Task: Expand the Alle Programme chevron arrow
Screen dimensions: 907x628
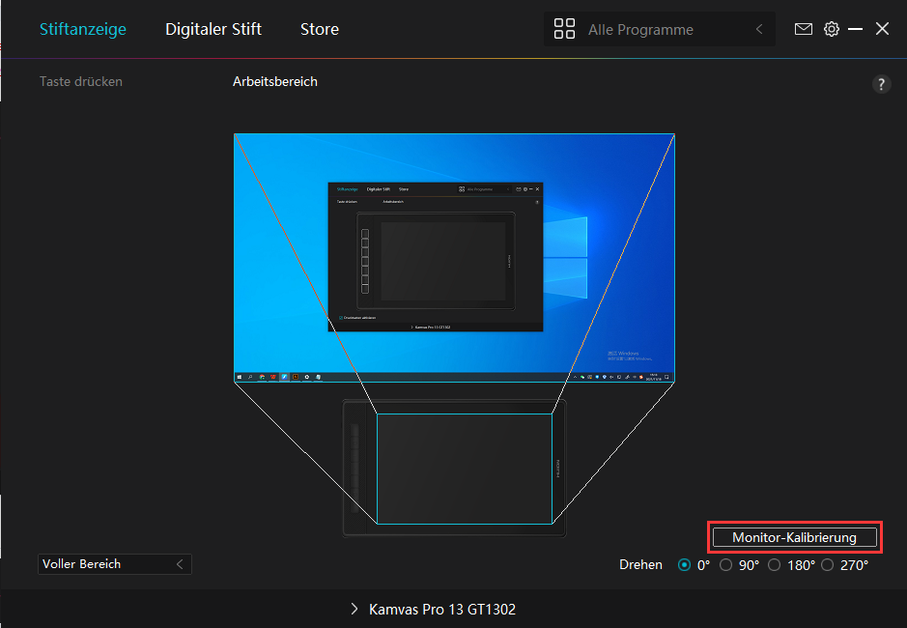Action: pos(759,30)
